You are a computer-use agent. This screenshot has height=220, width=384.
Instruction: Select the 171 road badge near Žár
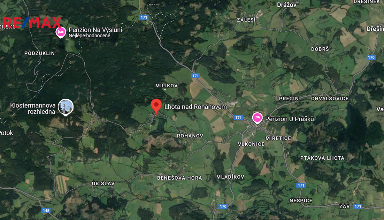(358, 206)
